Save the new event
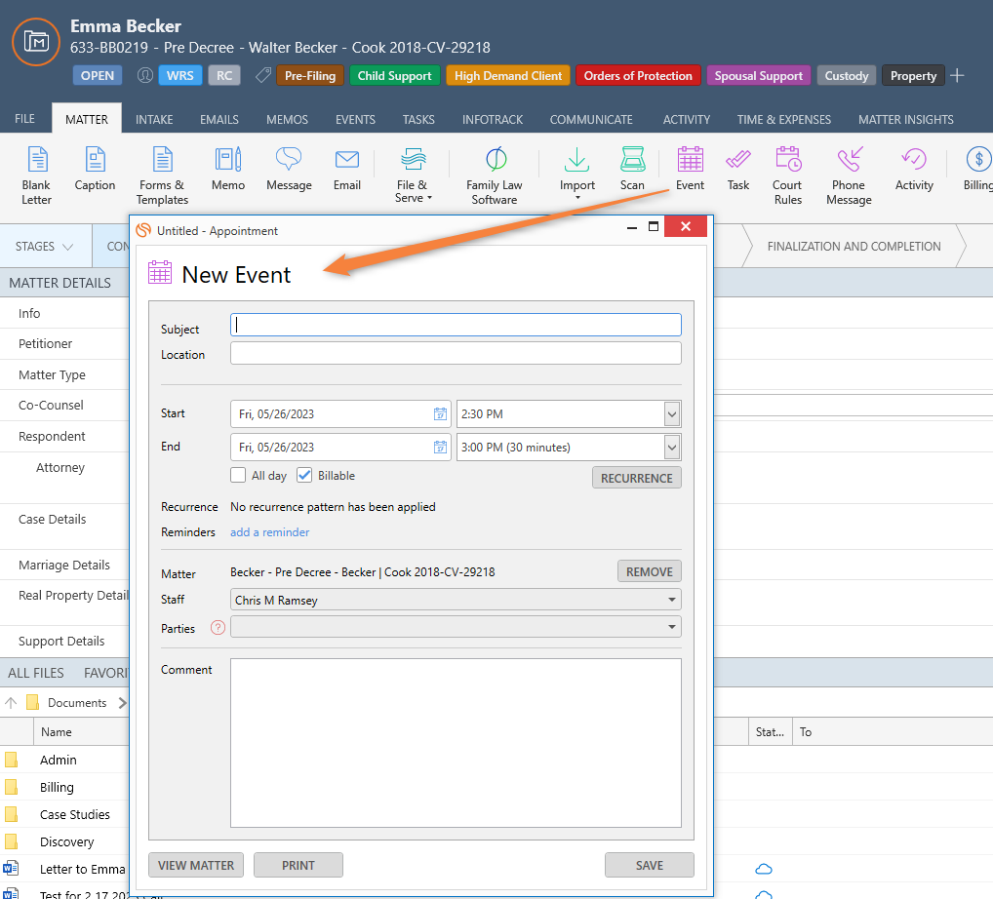Screen dimensions: 993x899 click(649, 865)
